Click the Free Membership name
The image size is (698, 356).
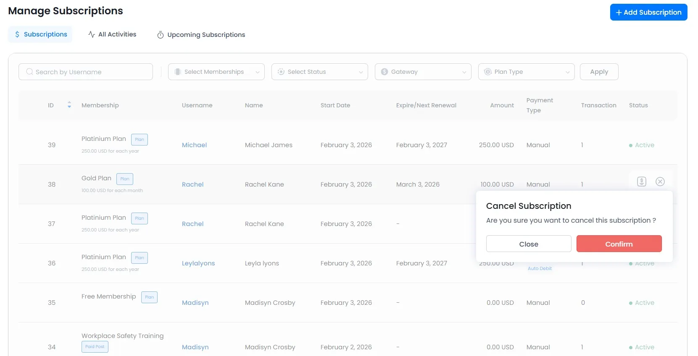point(109,296)
